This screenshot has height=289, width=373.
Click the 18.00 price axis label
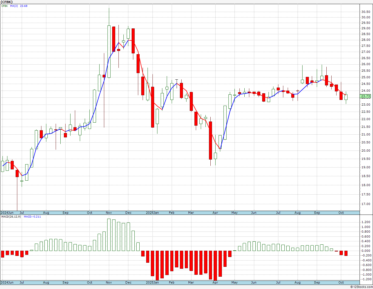point(365,185)
